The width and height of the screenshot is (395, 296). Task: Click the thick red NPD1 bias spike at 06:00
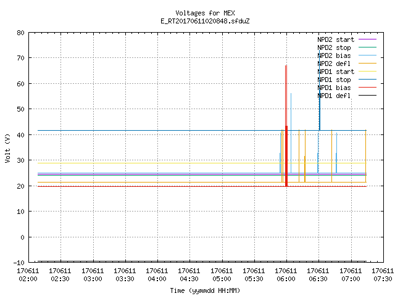pyautogui.click(x=286, y=156)
